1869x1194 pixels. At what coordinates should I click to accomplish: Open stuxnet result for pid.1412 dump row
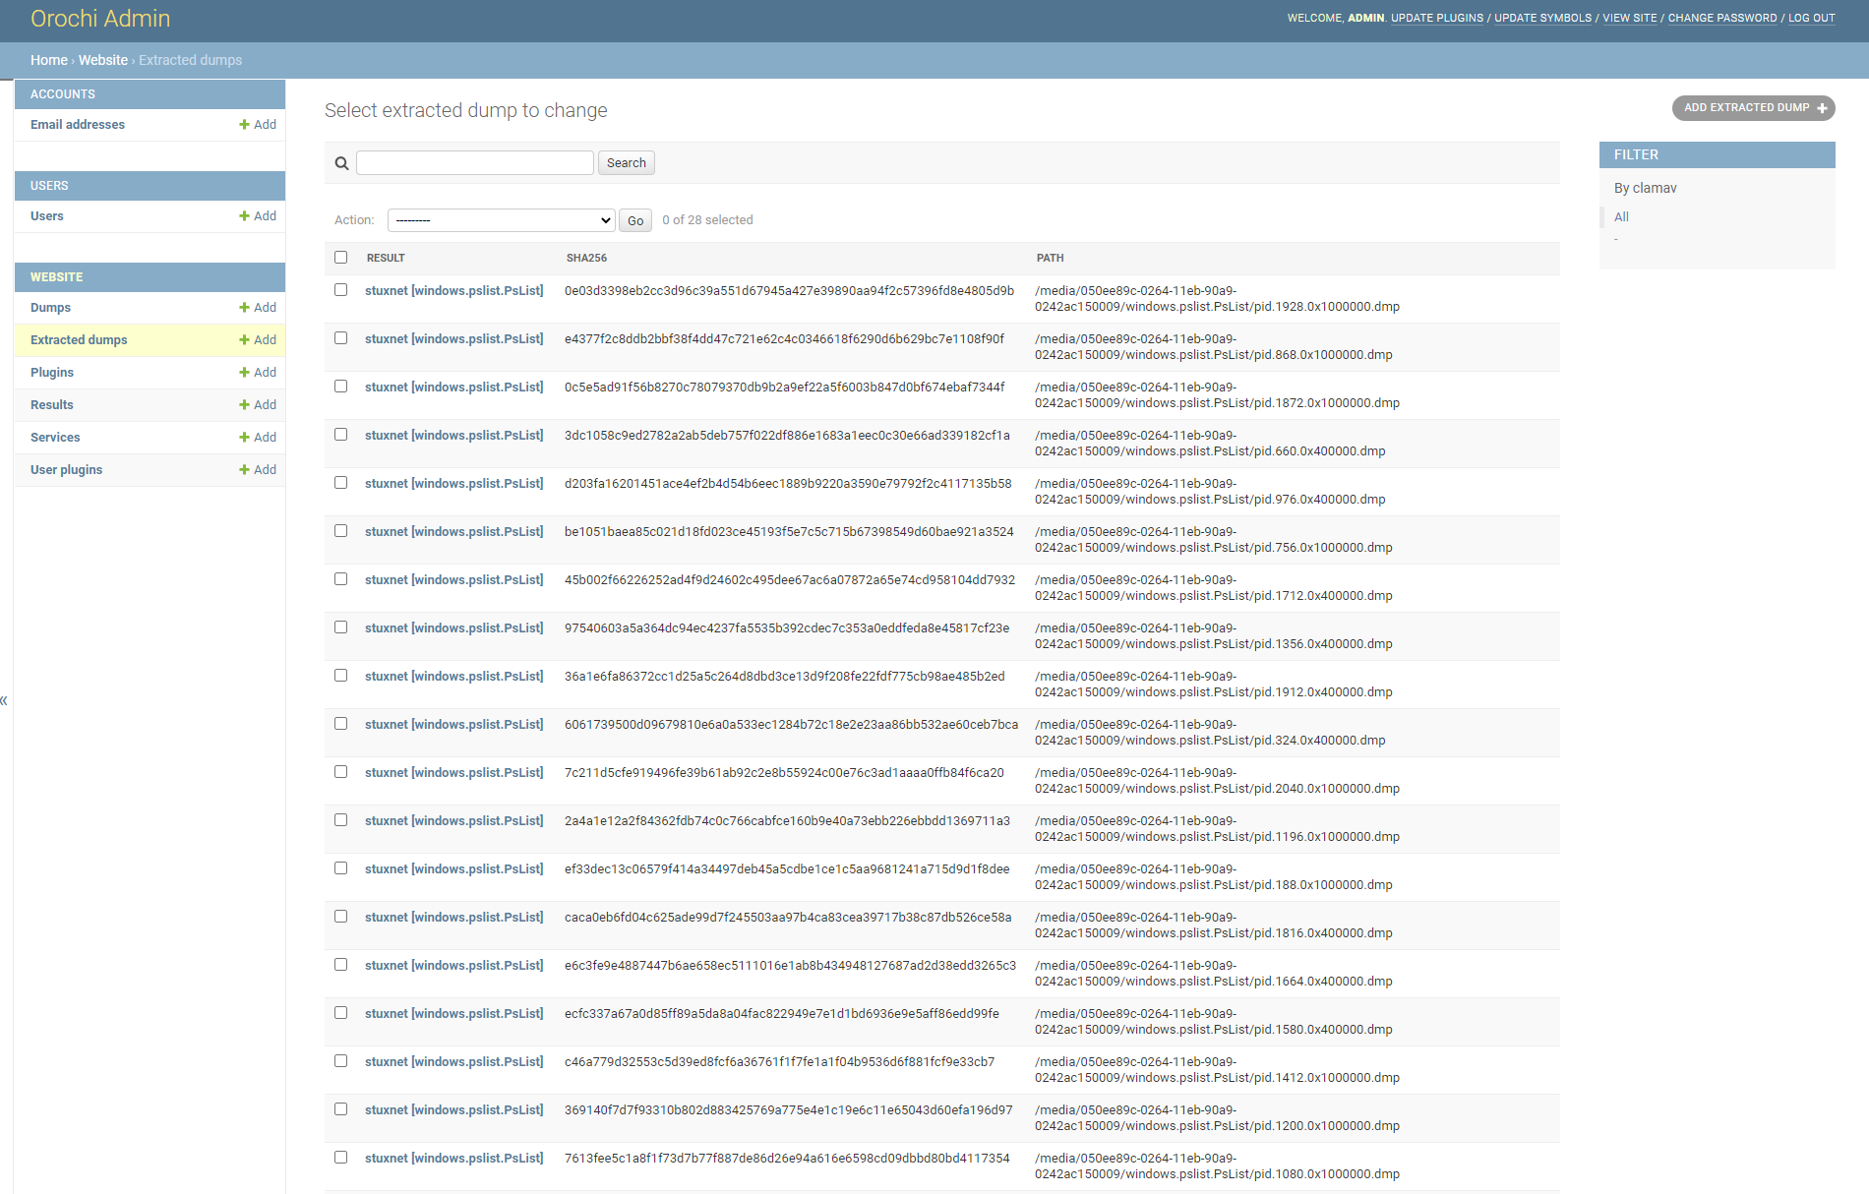pyautogui.click(x=454, y=1062)
